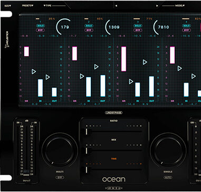The image size is (201, 192).
Task: Click the 40% value on band 2
Action: coord(100,19)
